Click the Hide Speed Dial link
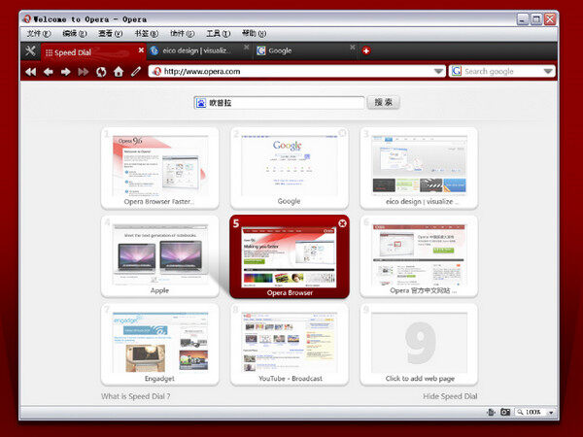Screen dimensions: 583x437 pyautogui.click(x=450, y=396)
